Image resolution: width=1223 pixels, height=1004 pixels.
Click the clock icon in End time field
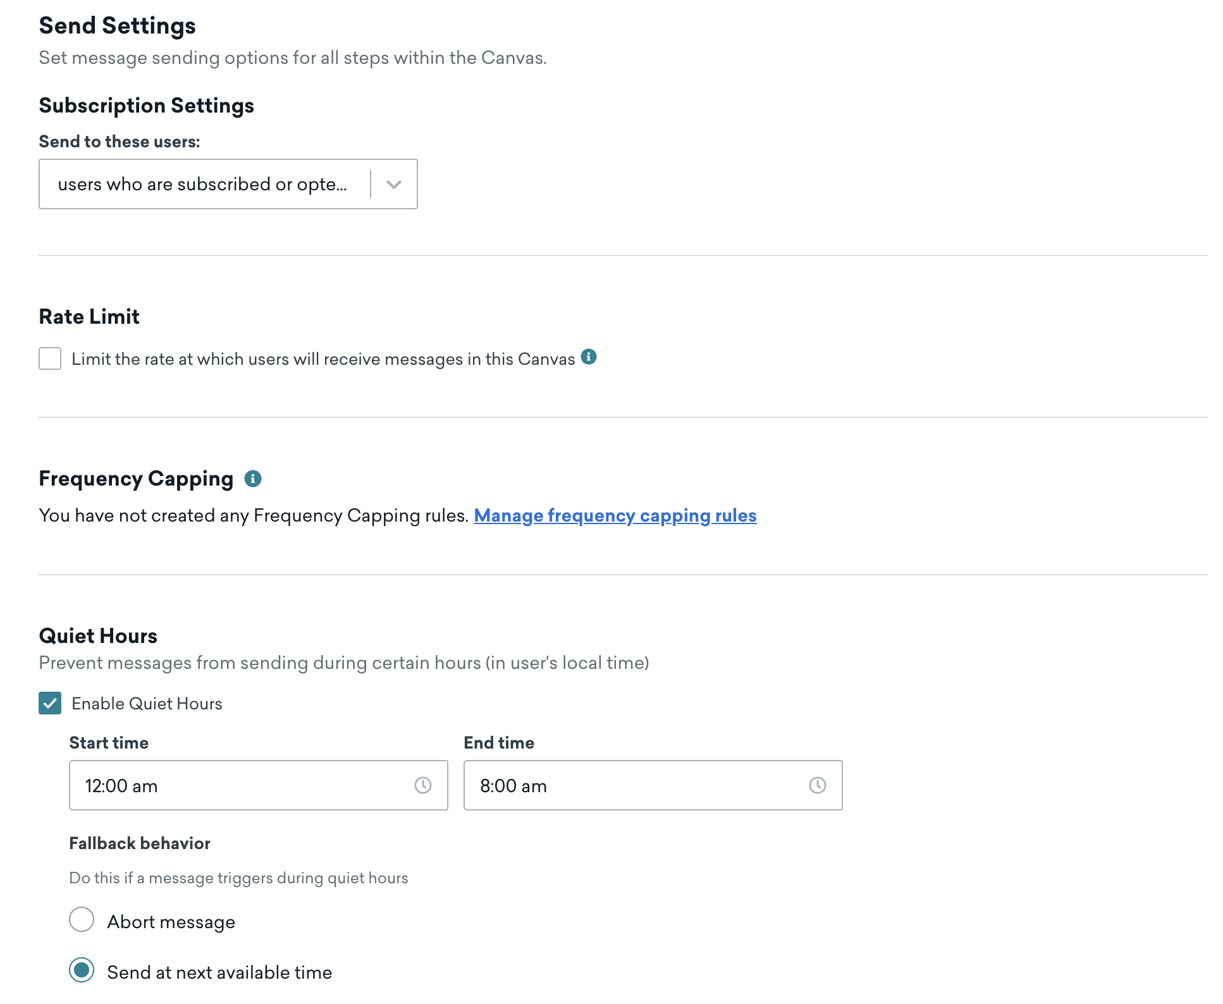tap(818, 785)
